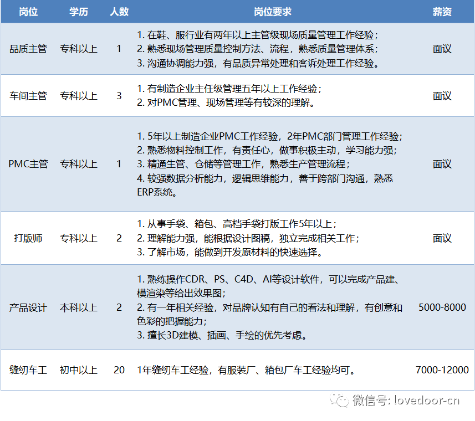Select the 初中以上 education cell

79,370
